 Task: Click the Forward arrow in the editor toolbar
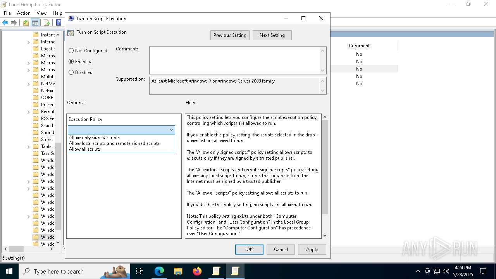[x=14, y=22]
